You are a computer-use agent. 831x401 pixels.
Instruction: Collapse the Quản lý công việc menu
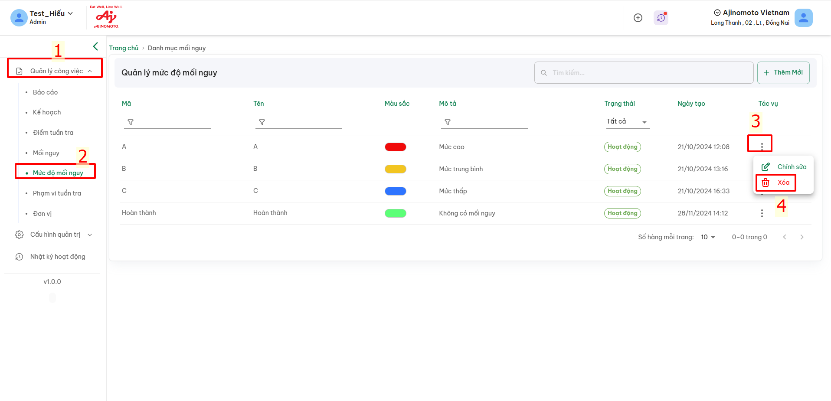point(90,71)
